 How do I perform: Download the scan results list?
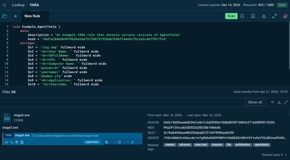(279, 102)
